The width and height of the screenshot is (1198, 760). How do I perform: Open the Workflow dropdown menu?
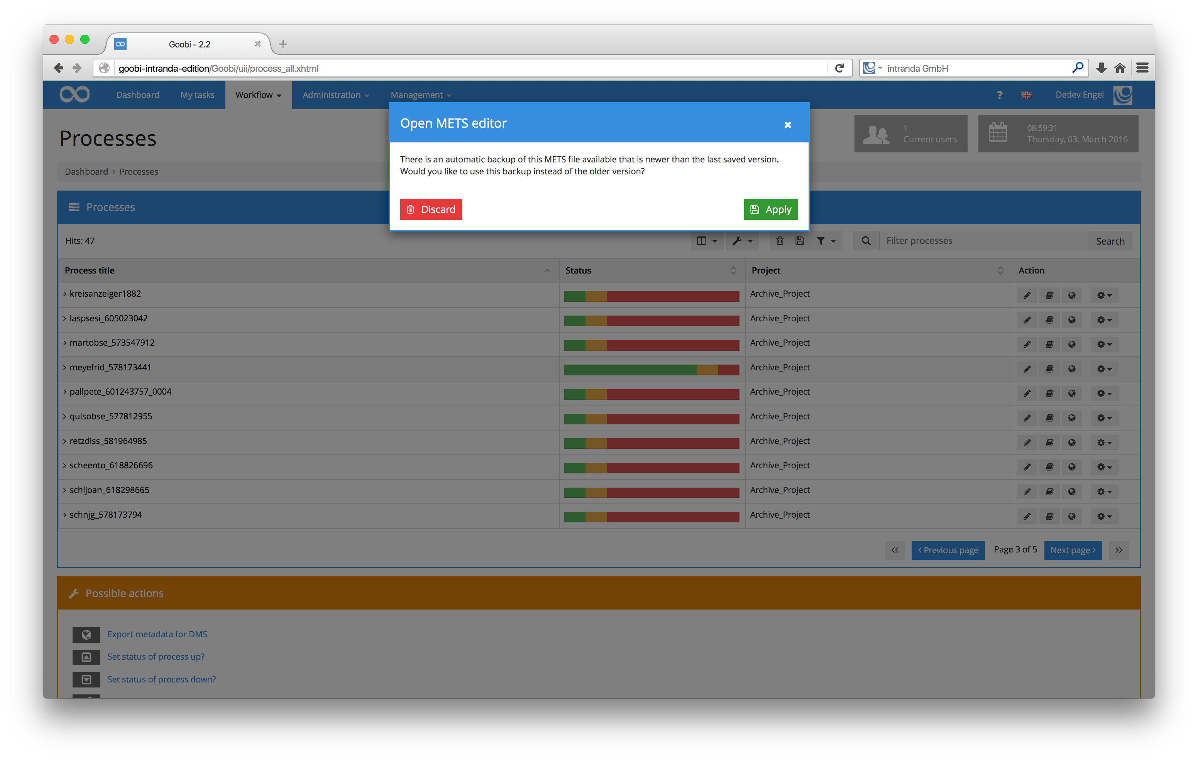[x=258, y=95]
